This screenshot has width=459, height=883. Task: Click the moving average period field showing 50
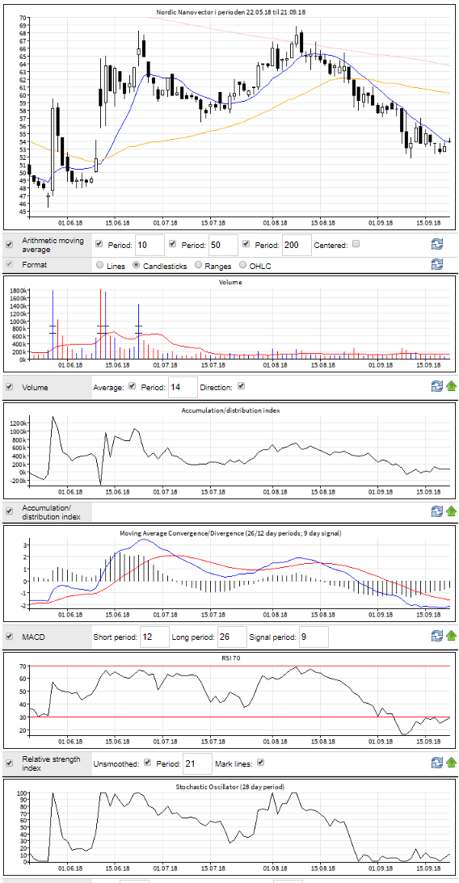pos(223,245)
